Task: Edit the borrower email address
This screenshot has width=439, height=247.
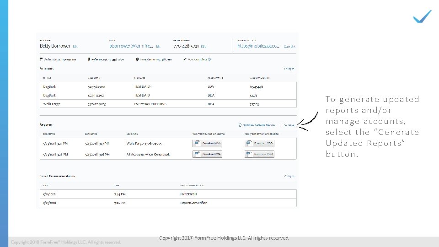Action: point(158,47)
